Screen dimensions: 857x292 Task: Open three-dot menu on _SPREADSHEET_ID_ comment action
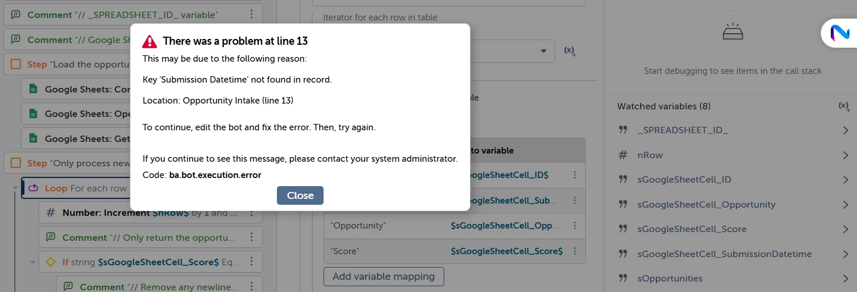click(x=251, y=15)
